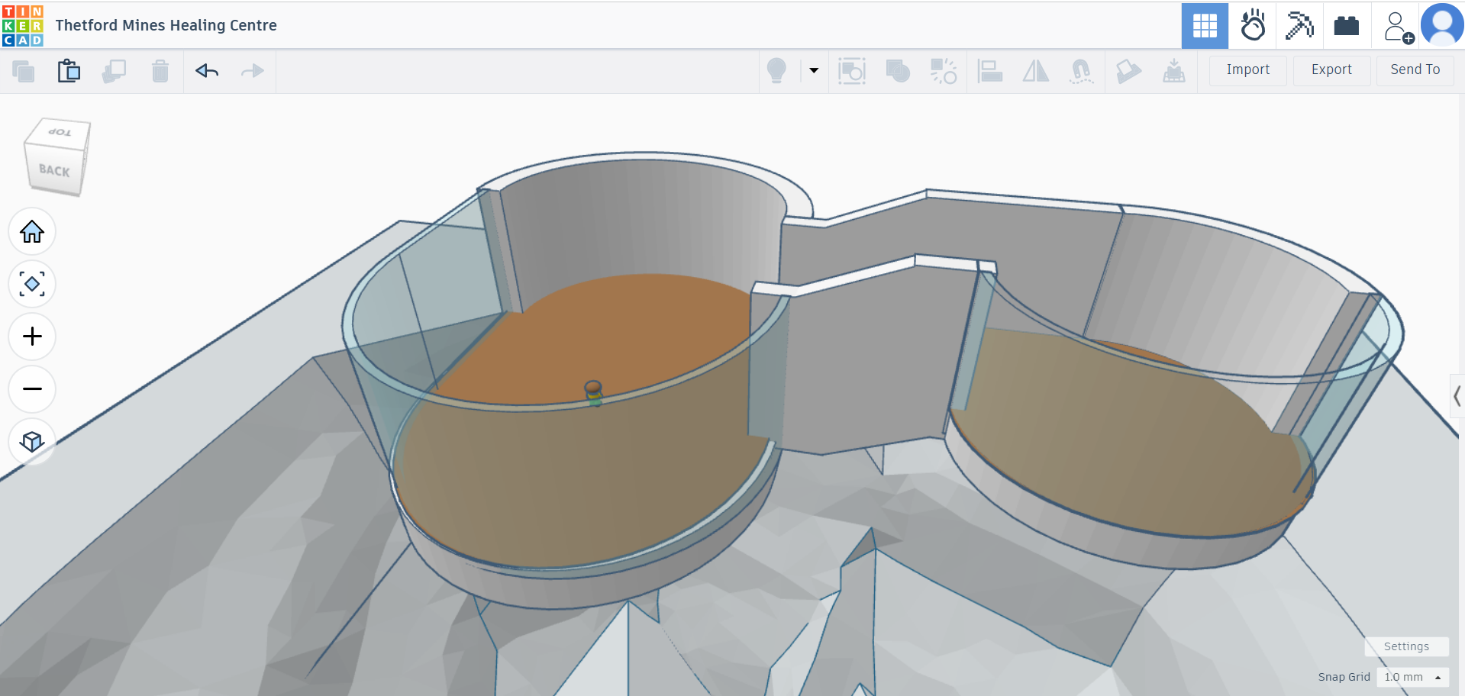Screen dimensions: 1465x696
Task: Open the Settings button
Action: [1406, 646]
